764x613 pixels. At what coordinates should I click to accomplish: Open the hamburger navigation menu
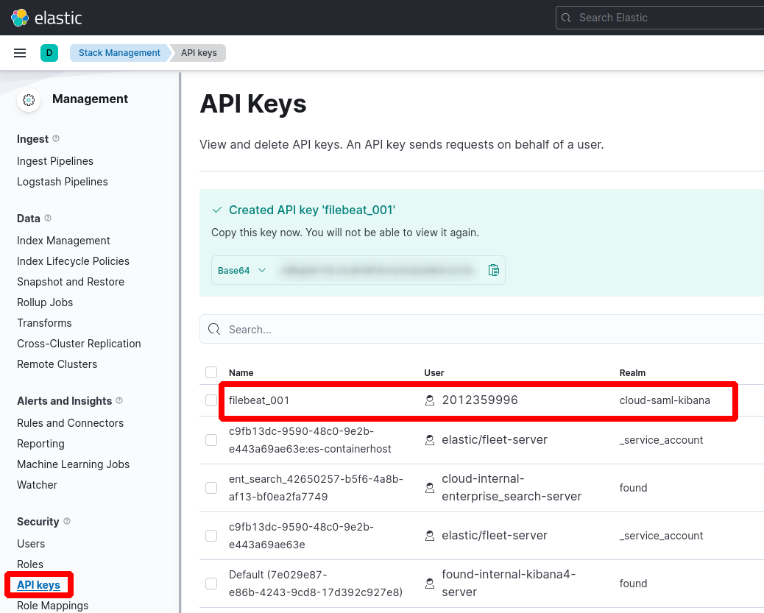[x=20, y=53]
